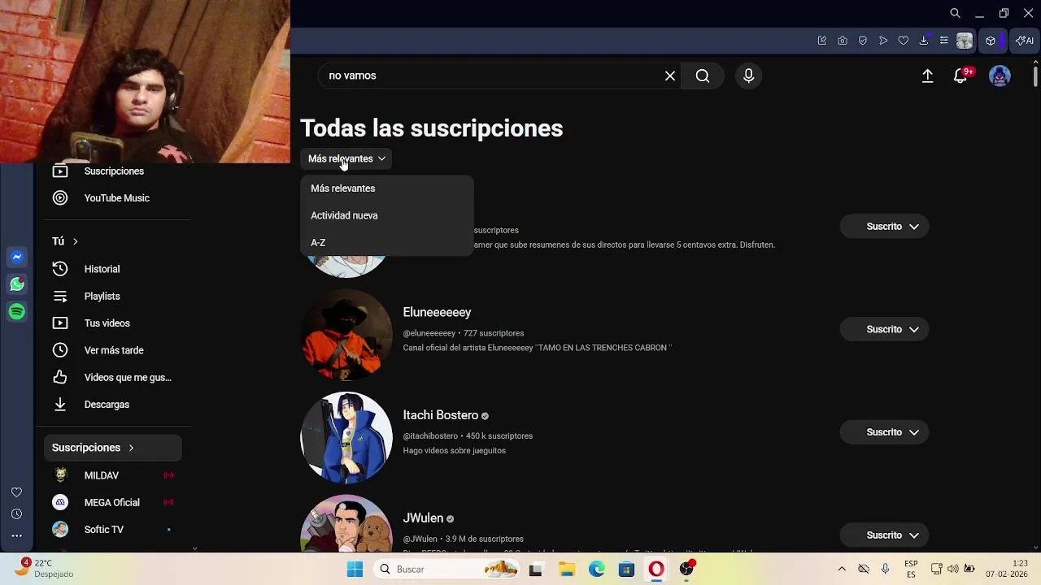Viewport: 1041px width, 585px height.
Task: Open MEGA Oficial channel in subscriptions list
Action: point(113,502)
